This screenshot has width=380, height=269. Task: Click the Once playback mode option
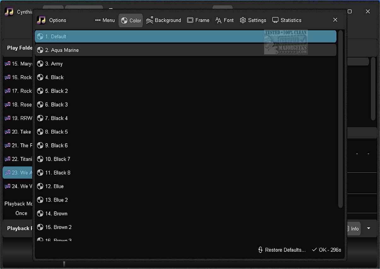click(x=21, y=213)
